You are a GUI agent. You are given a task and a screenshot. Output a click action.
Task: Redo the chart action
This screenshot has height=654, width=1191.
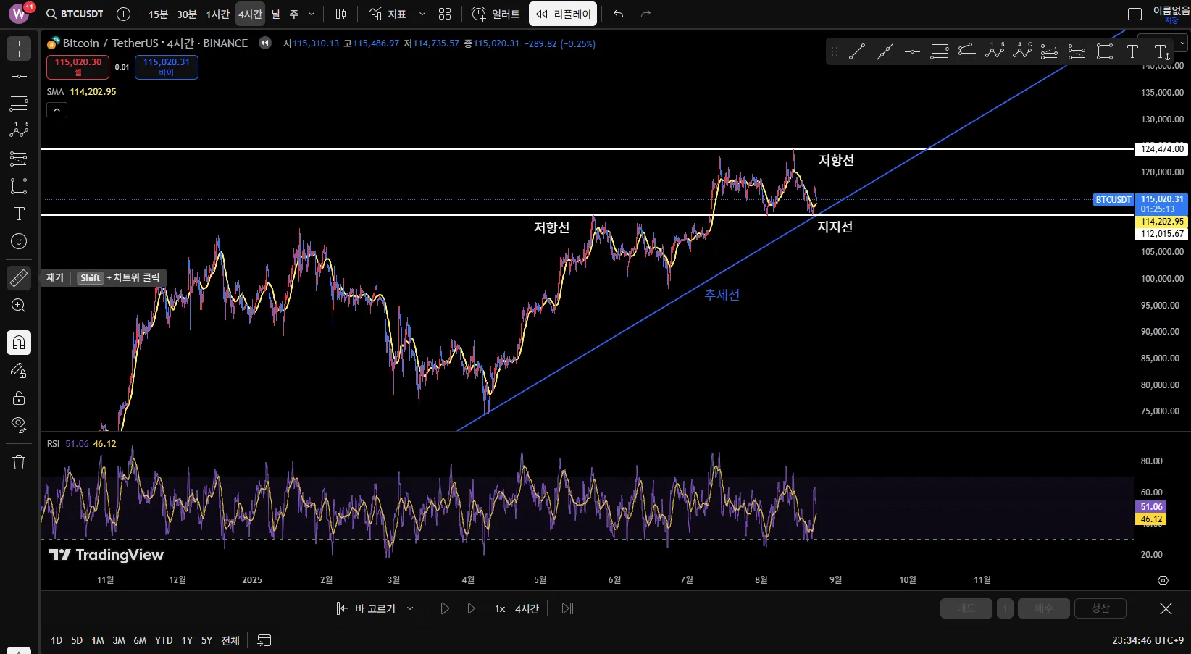pos(645,14)
